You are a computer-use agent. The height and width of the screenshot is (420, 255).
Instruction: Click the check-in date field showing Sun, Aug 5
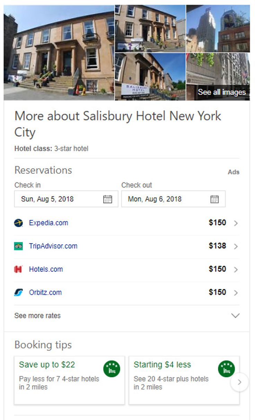(x=52, y=199)
